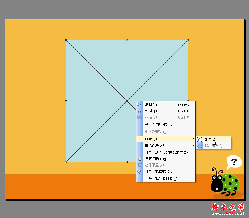249x218 pixels.
Task: Open 自定义动画(M)... from the menu
Action: click(x=166, y=159)
